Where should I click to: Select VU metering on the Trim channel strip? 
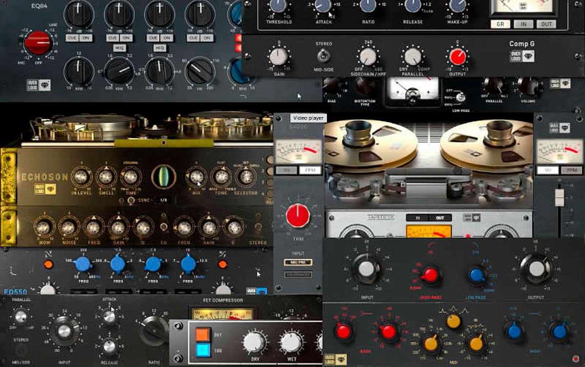pos(286,170)
